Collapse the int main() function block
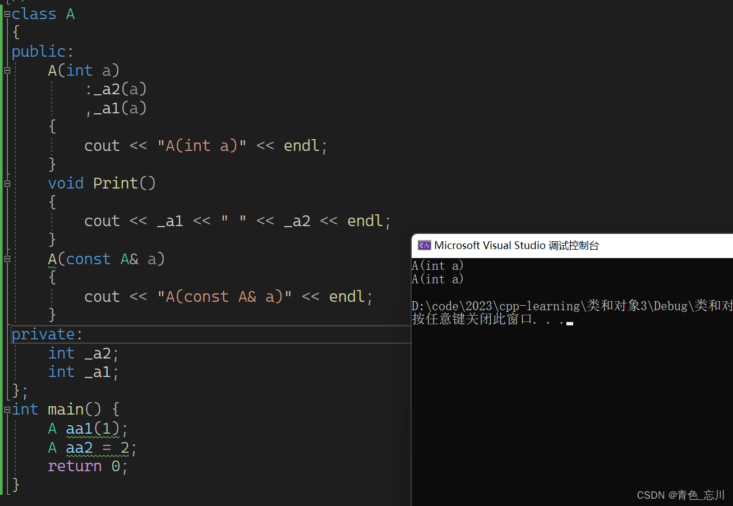Screen dimensions: 733x506 pyautogui.click(x=7, y=410)
